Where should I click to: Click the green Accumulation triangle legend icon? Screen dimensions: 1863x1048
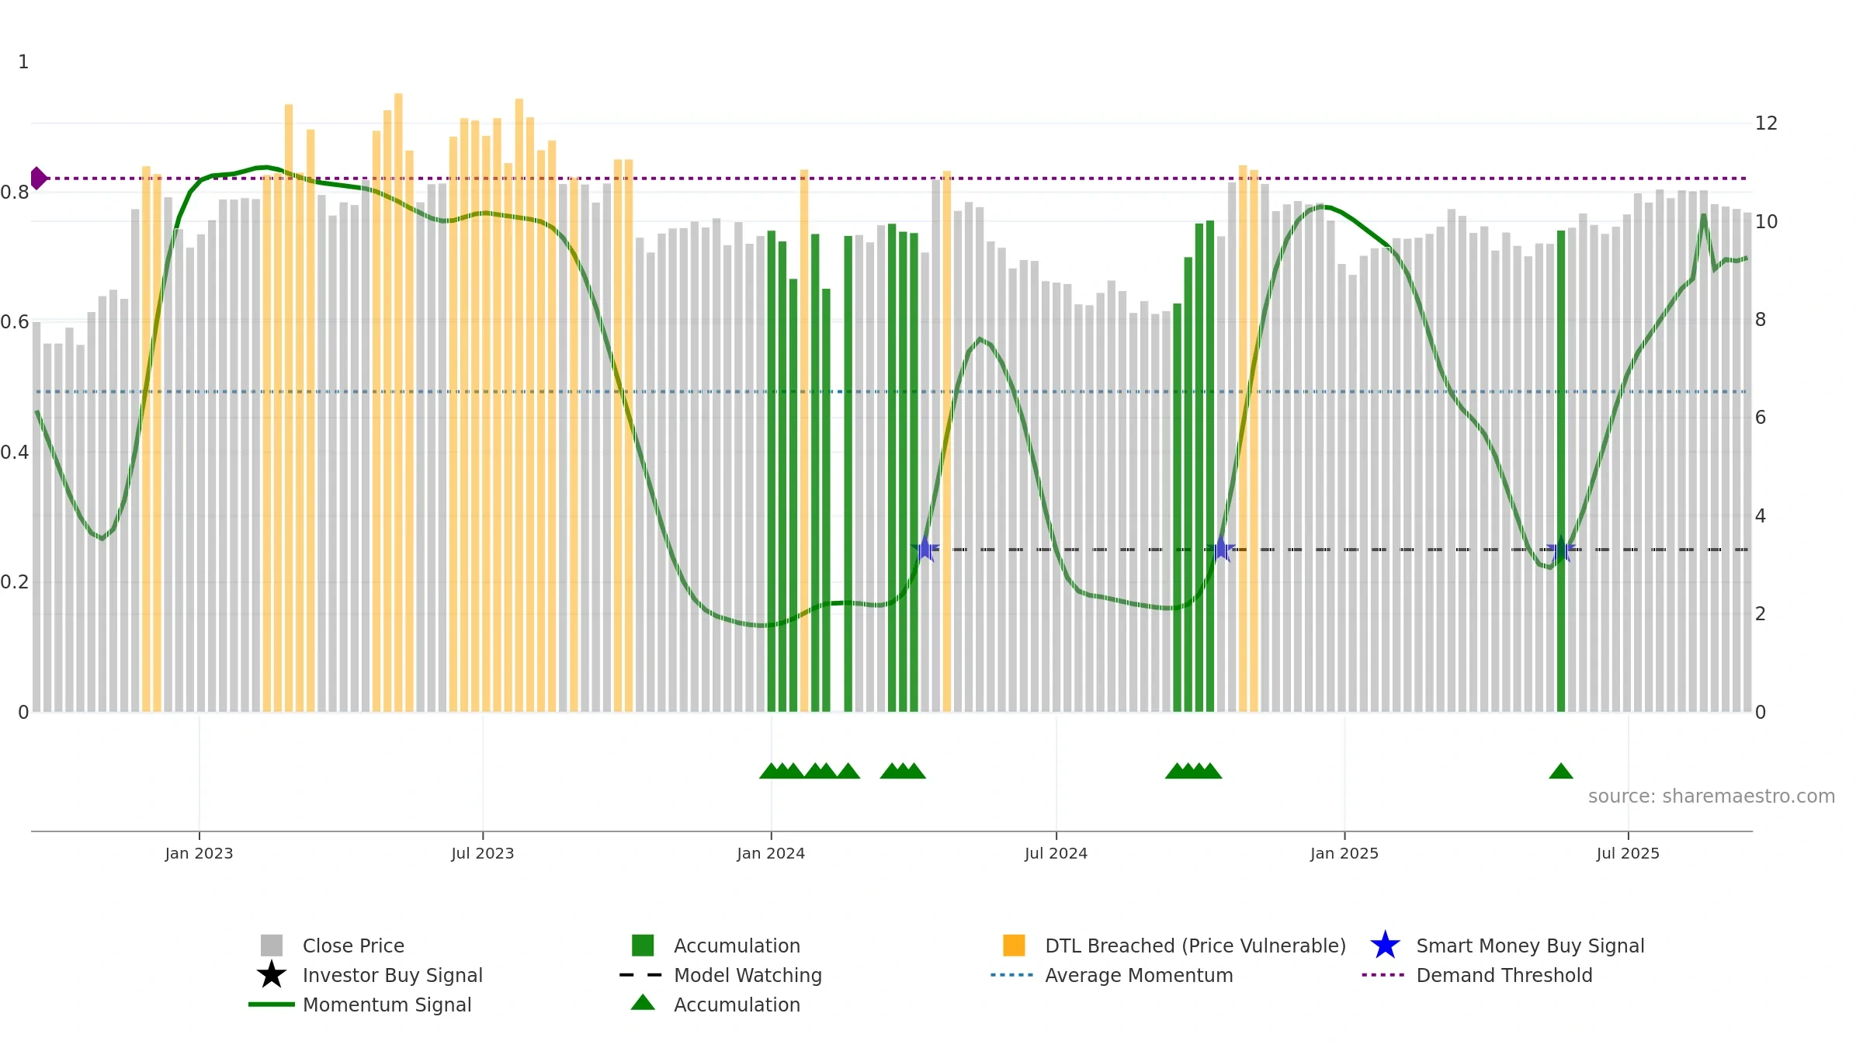pos(643,1003)
